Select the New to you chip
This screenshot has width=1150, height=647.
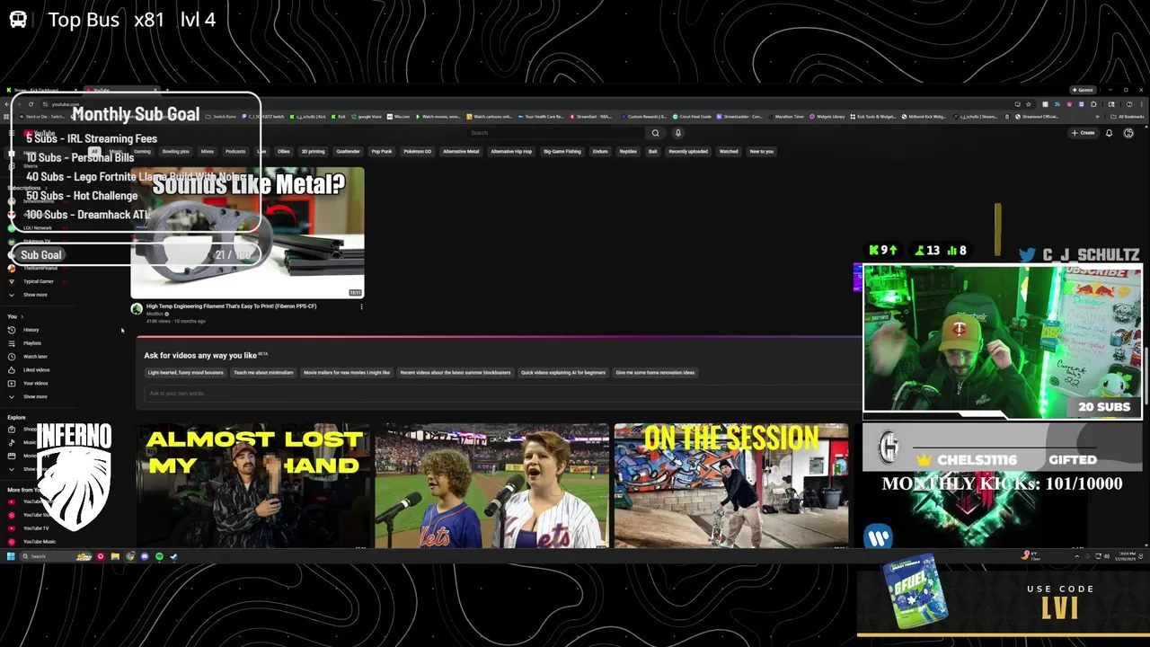coord(761,152)
